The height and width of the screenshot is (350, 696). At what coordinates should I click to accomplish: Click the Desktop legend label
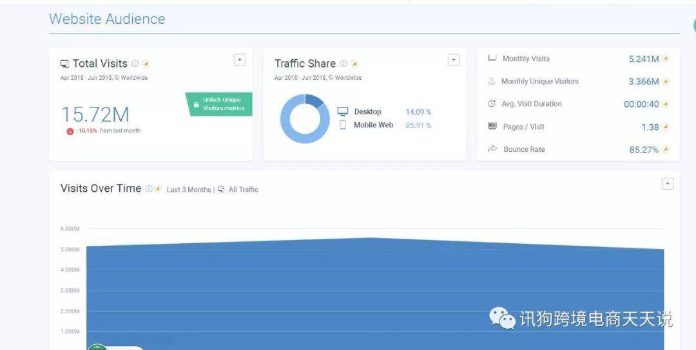tap(367, 112)
